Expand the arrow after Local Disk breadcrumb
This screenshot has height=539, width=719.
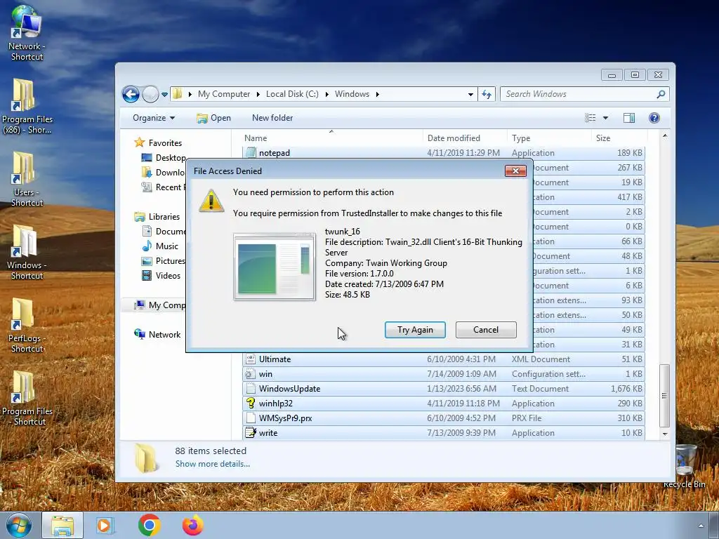pyautogui.click(x=326, y=94)
